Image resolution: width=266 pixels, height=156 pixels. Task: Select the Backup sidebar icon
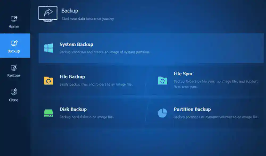[14, 43]
